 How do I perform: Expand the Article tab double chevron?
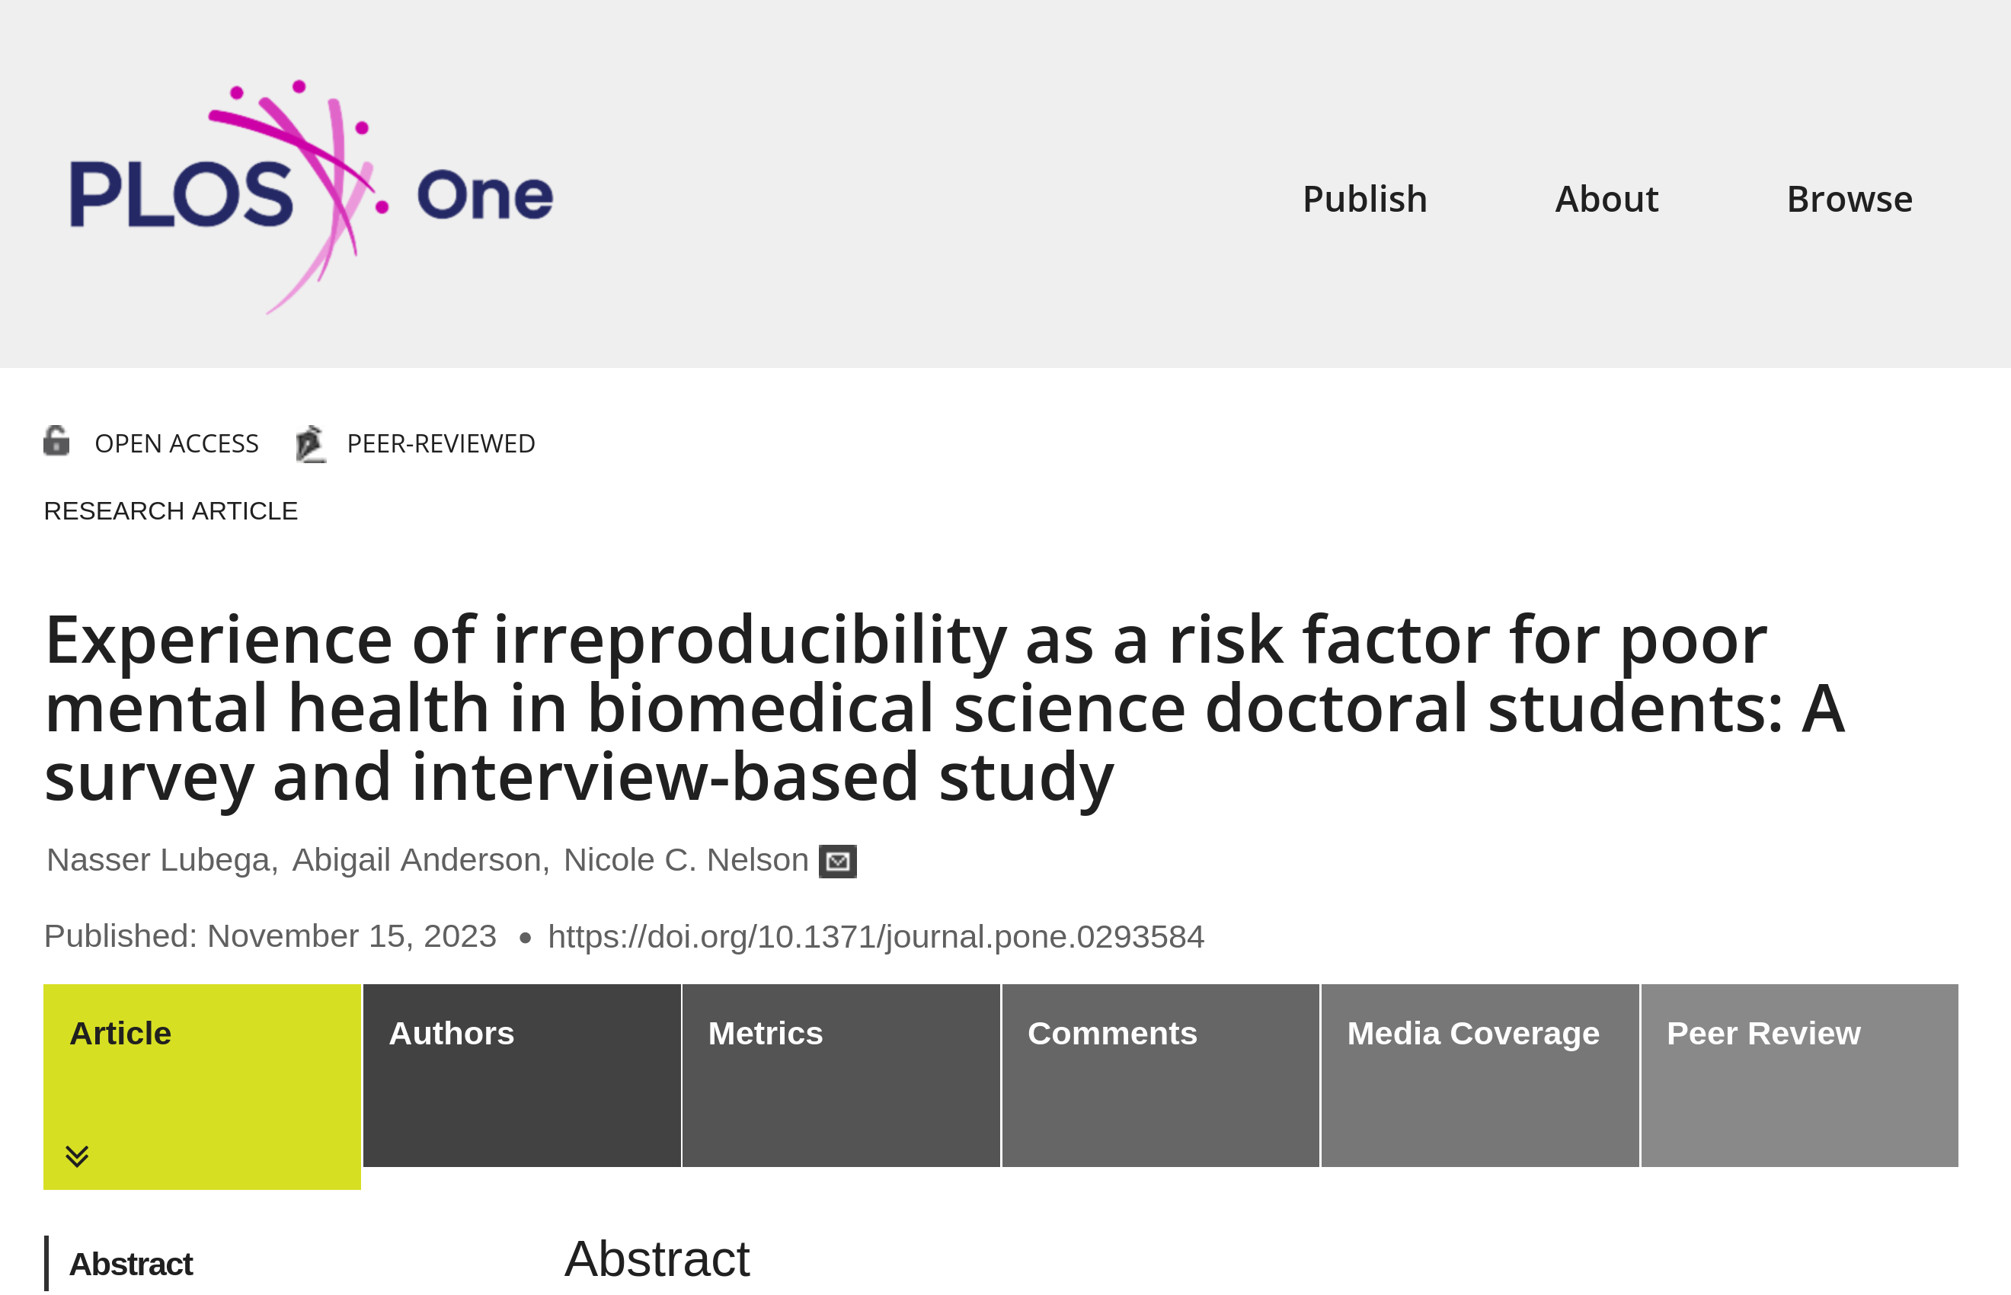[78, 1156]
